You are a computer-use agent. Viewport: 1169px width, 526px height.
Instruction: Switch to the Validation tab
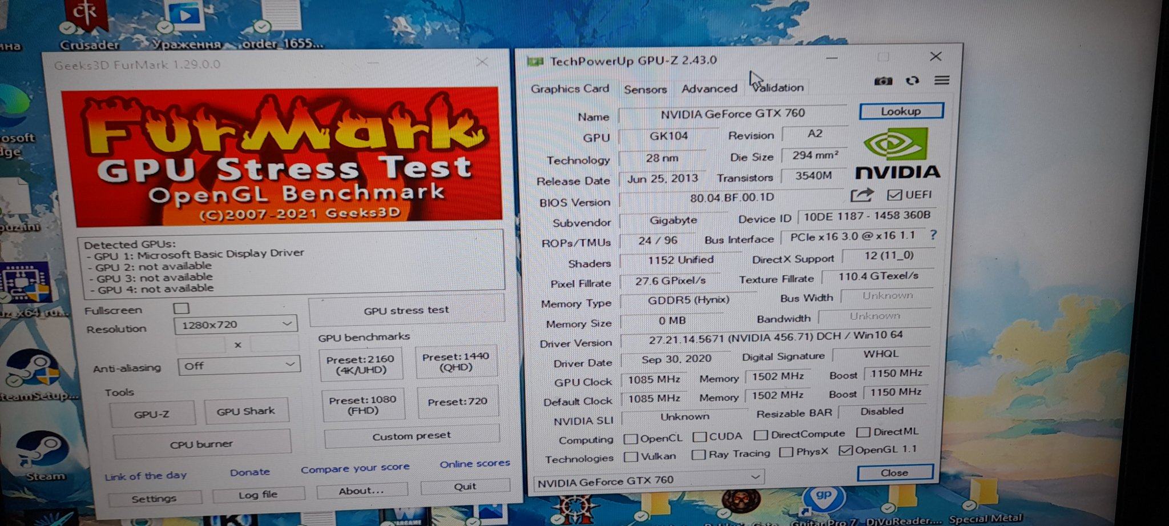point(778,87)
